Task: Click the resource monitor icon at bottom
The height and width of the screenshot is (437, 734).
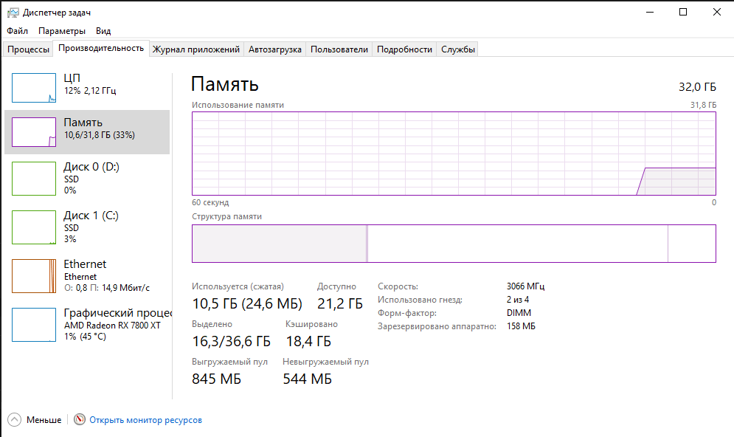Action: (x=80, y=420)
